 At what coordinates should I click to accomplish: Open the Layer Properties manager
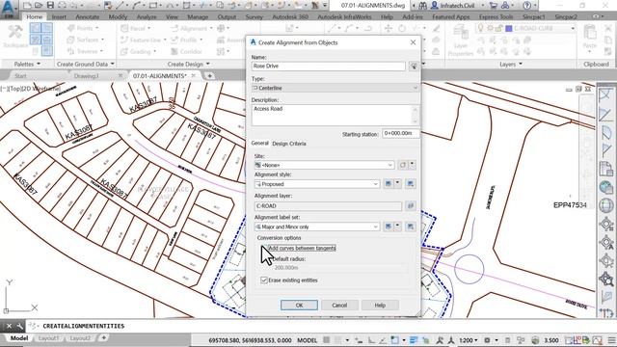tap(461, 40)
